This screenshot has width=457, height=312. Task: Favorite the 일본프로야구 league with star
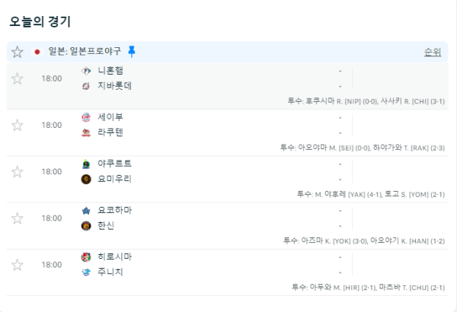pyautogui.click(x=18, y=53)
